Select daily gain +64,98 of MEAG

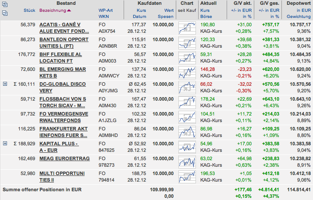(244, 158)
